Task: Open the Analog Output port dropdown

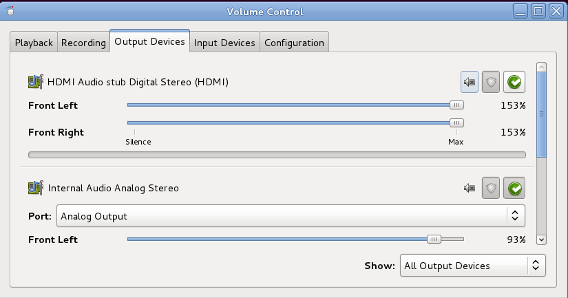Action: [291, 216]
